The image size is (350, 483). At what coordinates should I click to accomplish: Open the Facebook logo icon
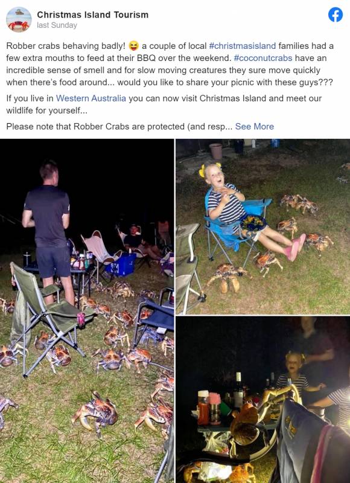pos(336,14)
